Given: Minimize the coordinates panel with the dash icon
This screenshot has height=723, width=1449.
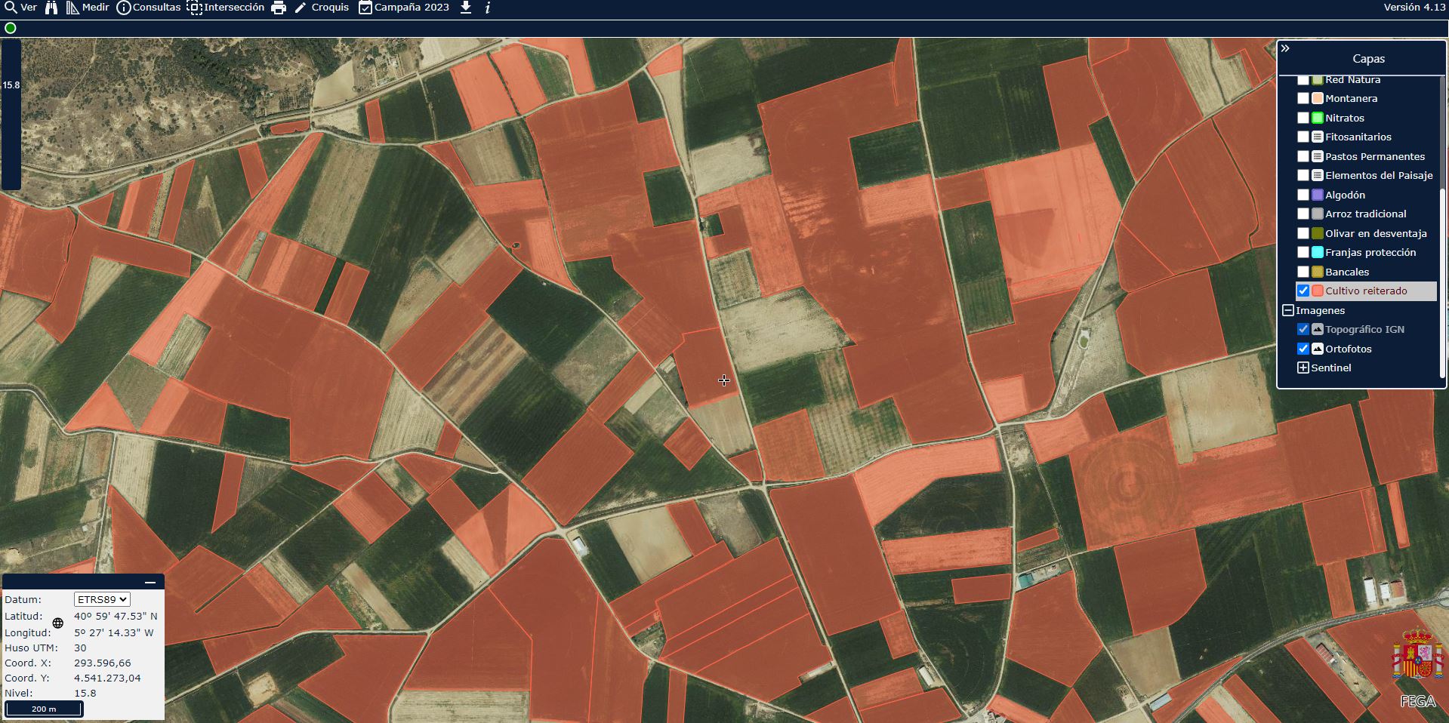Looking at the screenshot, I should pyautogui.click(x=150, y=583).
